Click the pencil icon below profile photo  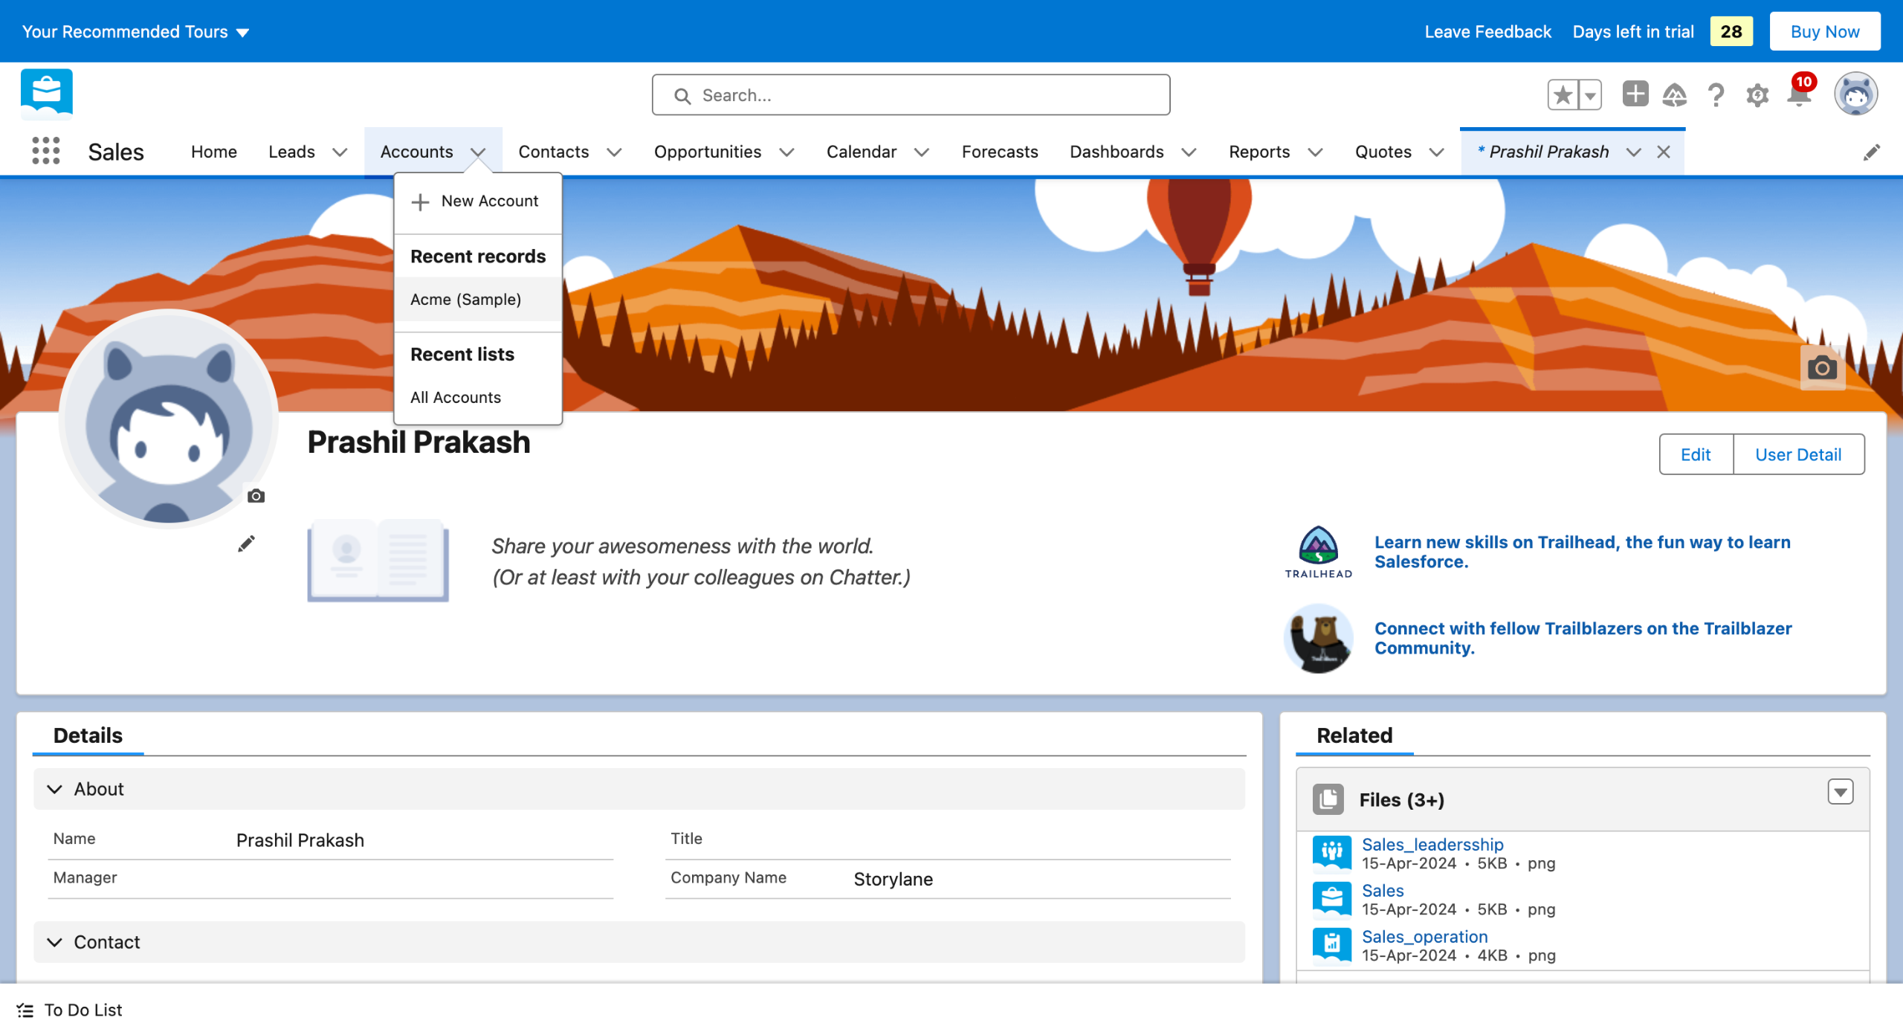point(246,544)
